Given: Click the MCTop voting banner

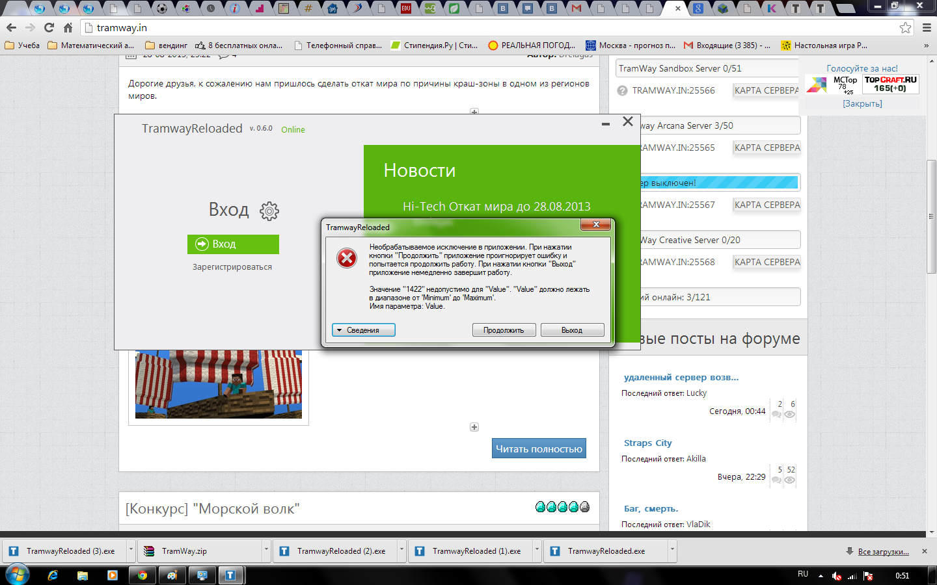Looking at the screenshot, I should 833,84.
